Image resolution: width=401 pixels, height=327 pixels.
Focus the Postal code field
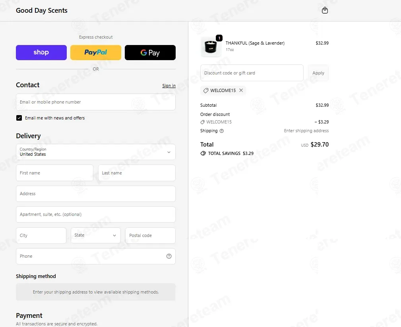click(150, 235)
